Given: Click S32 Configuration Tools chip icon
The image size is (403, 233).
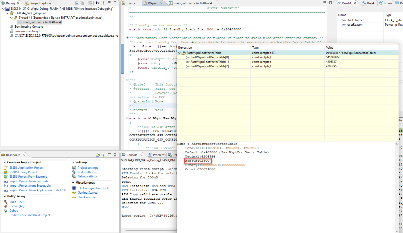Looking at the screenshot, I should point(74,188).
